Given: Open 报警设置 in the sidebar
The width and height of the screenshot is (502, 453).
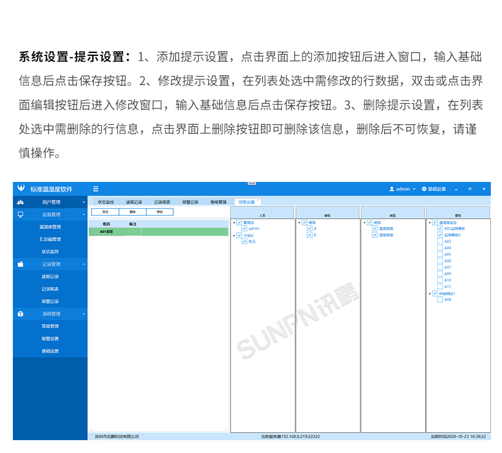Looking at the screenshot, I should click(x=50, y=339).
